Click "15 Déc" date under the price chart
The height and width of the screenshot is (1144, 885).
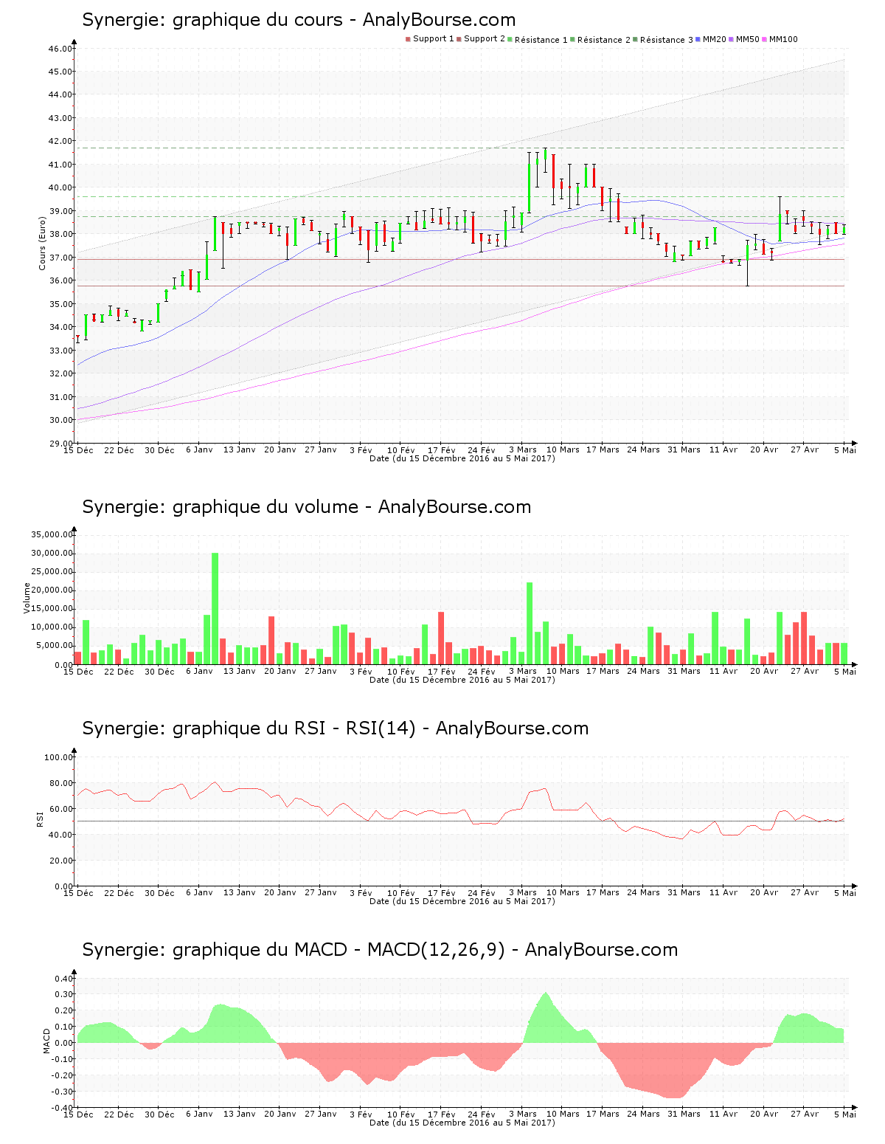[78, 450]
